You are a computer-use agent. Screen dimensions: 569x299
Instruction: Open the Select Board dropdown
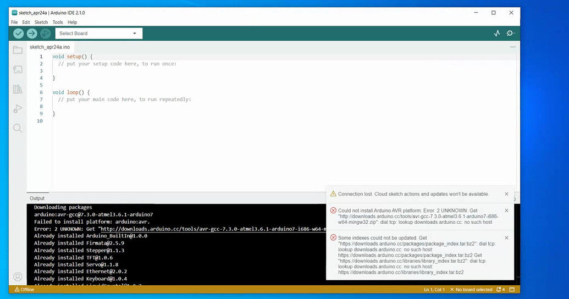tap(99, 34)
